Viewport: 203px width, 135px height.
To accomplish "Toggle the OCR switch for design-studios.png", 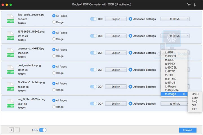I will coord(93,70).
